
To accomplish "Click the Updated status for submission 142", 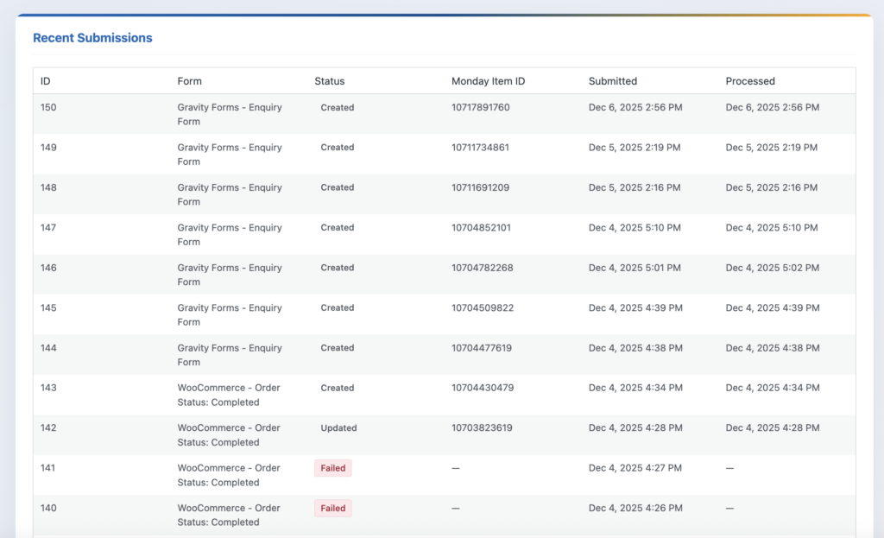I will pyautogui.click(x=338, y=428).
